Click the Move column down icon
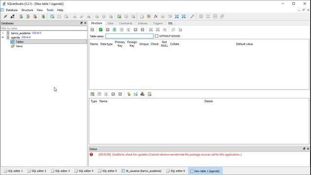This screenshot has height=175, width=311. (x=142, y=30)
